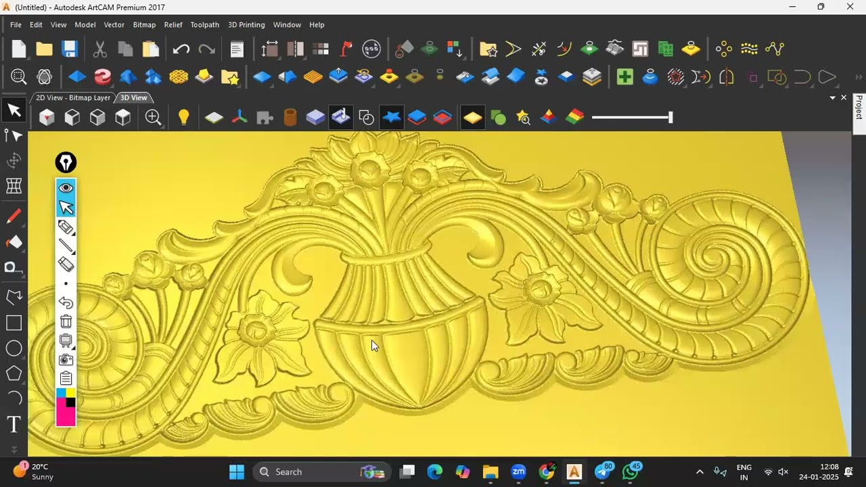The width and height of the screenshot is (866, 487).
Task: Select the Create Circle tool
Action: 14,348
